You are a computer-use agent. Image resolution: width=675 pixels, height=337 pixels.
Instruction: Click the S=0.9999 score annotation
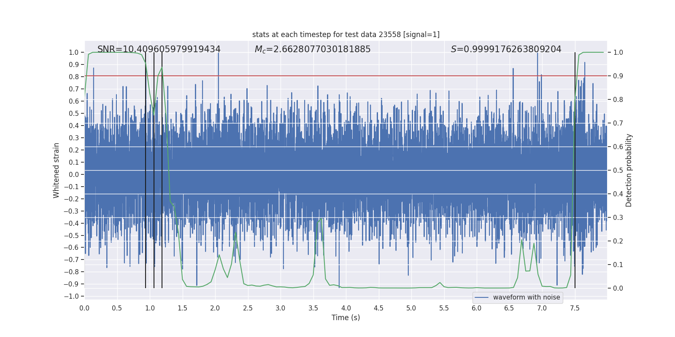tap(506, 49)
